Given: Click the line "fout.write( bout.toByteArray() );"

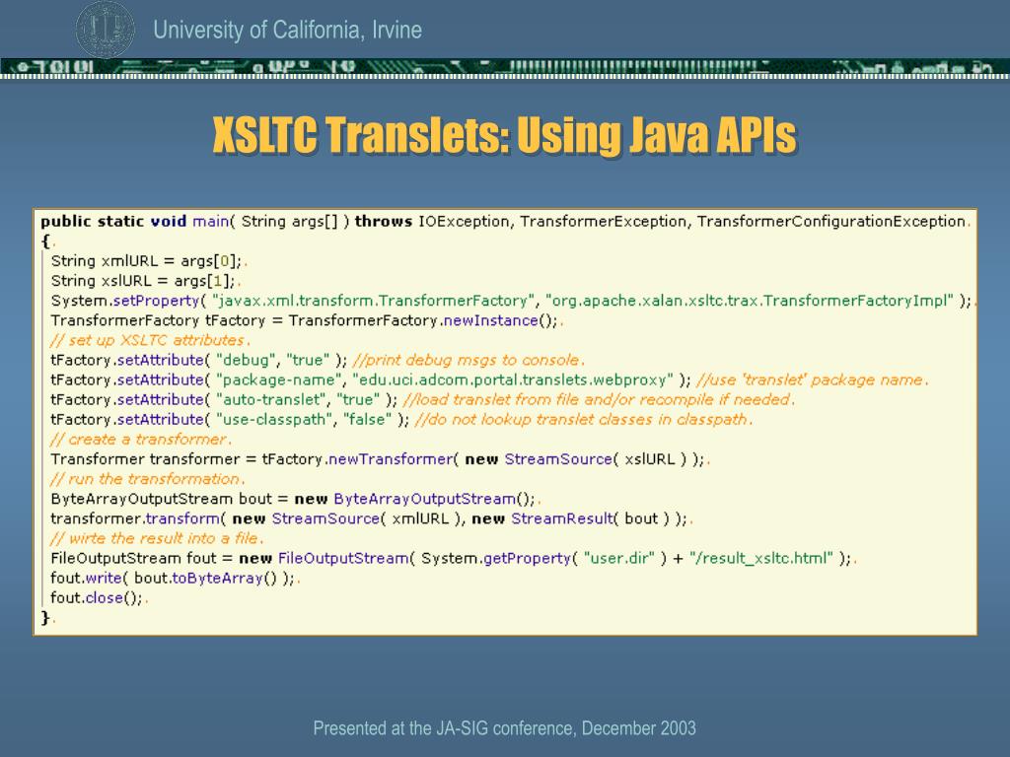Looking at the screenshot, I should pos(174,578).
